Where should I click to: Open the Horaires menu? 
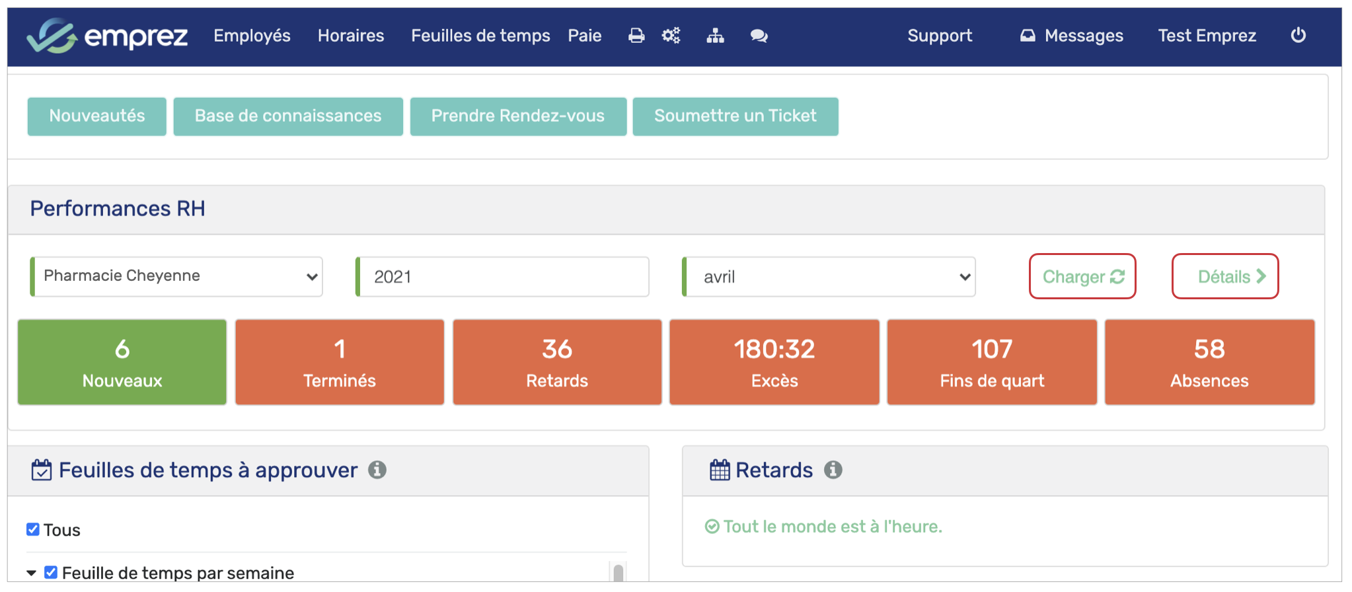pos(351,36)
